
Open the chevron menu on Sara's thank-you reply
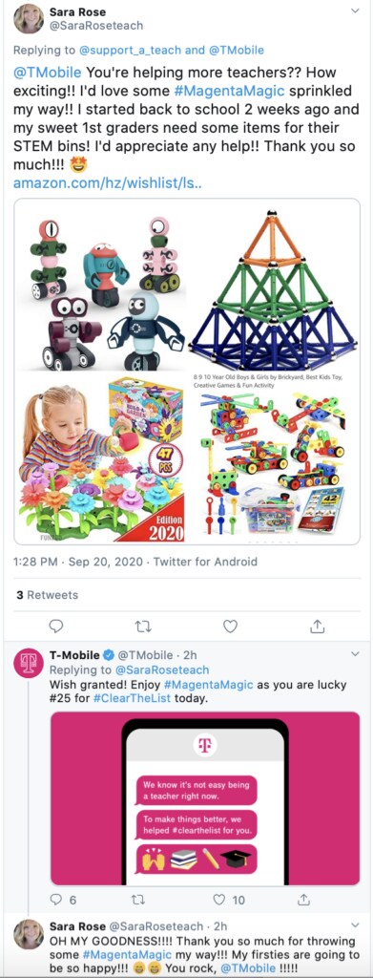pyautogui.click(x=355, y=925)
